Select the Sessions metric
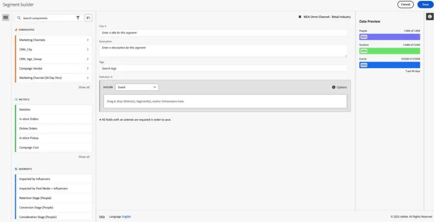 click(53, 110)
